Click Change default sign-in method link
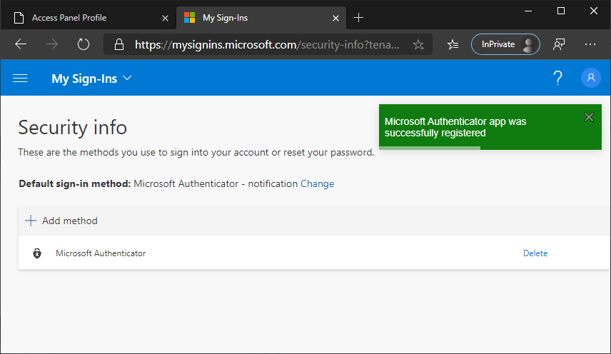The width and height of the screenshot is (611, 354). (317, 183)
